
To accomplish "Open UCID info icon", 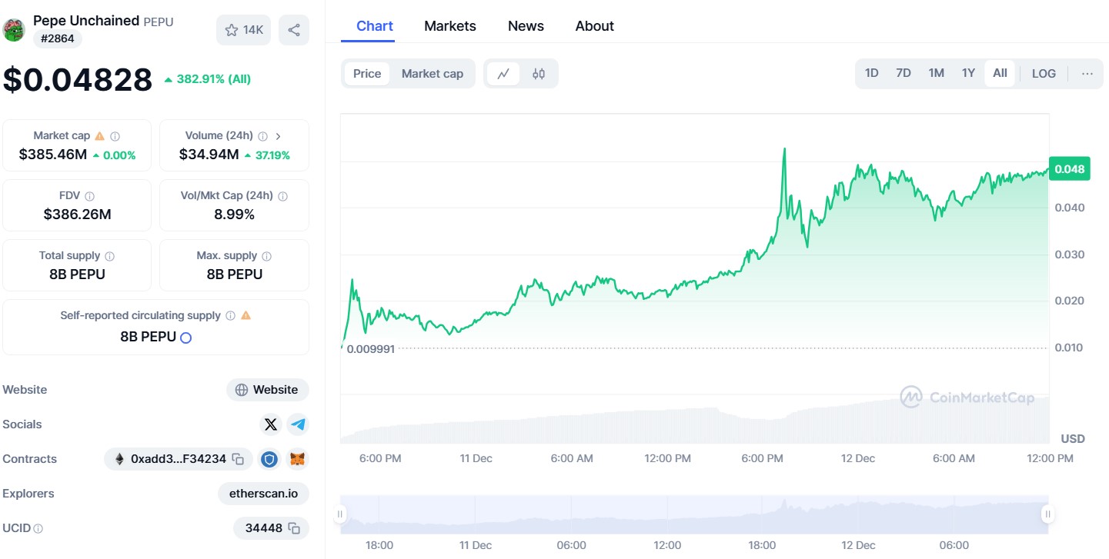I will click(38, 529).
